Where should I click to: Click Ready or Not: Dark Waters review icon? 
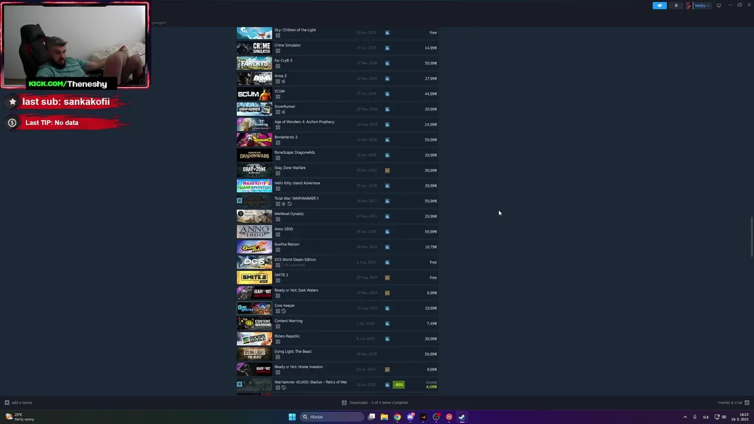(x=387, y=293)
